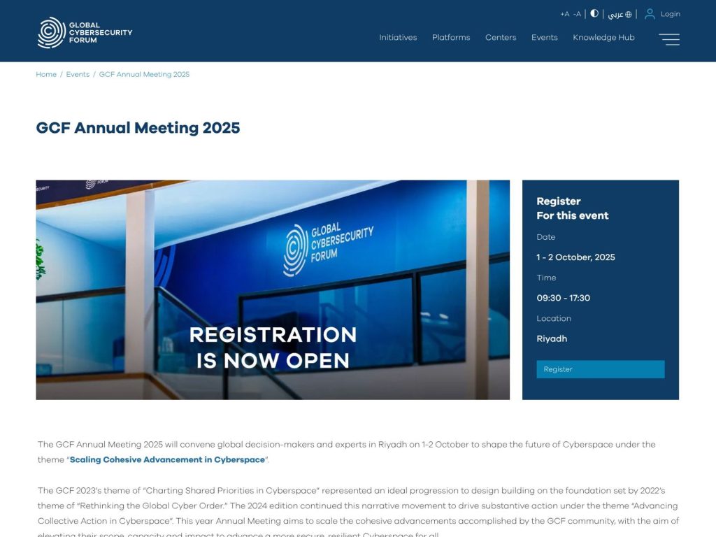Open the Scaling Cohesive Advancement in Cyberspace link

pyautogui.click(x=166, y=460)
